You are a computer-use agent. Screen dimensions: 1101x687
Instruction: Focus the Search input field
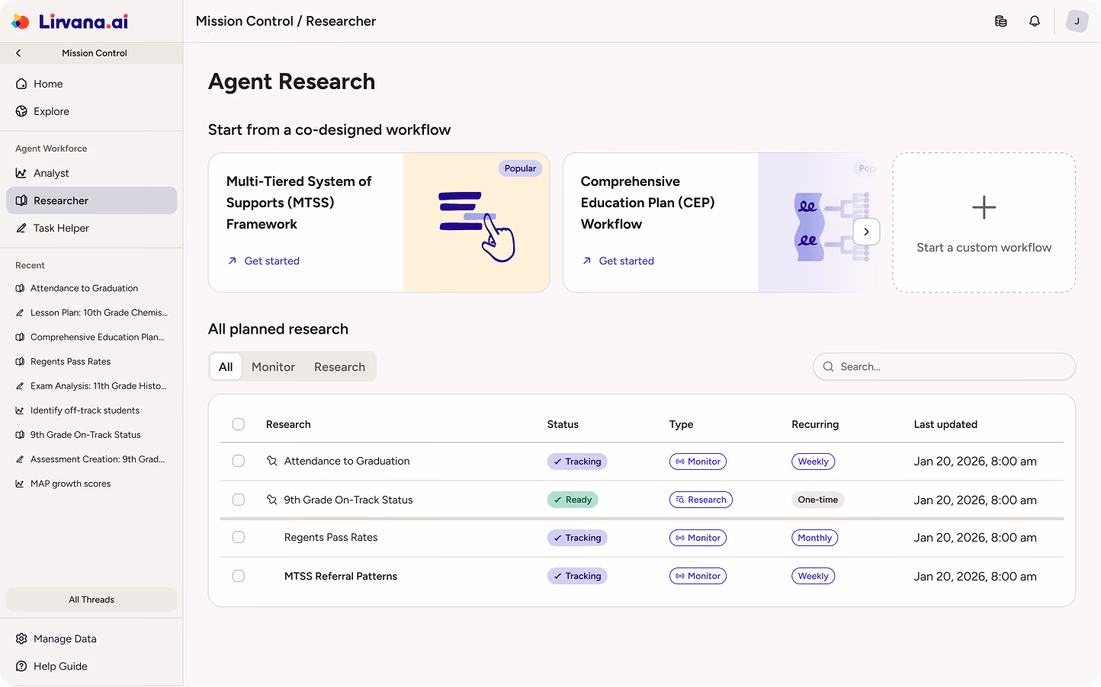coord(944,366)
